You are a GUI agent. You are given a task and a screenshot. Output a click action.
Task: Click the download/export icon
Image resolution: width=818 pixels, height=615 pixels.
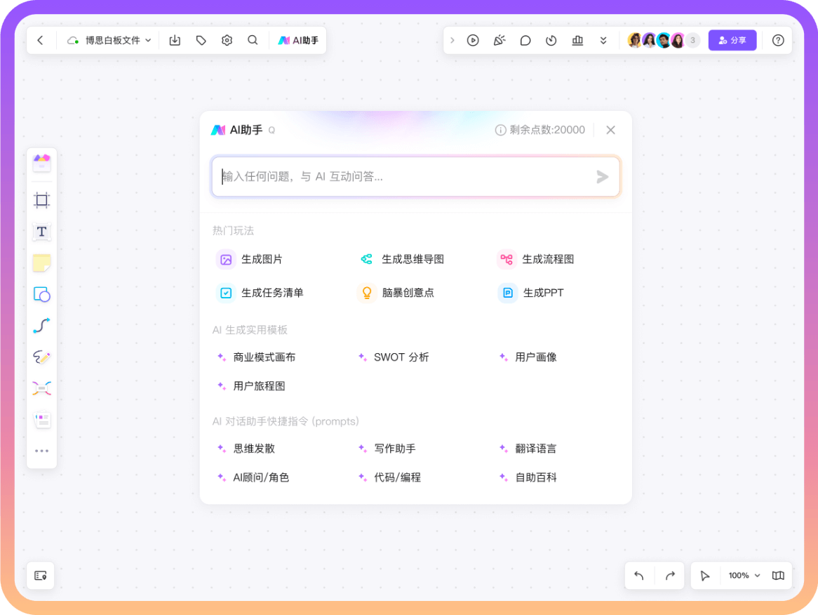175,40
